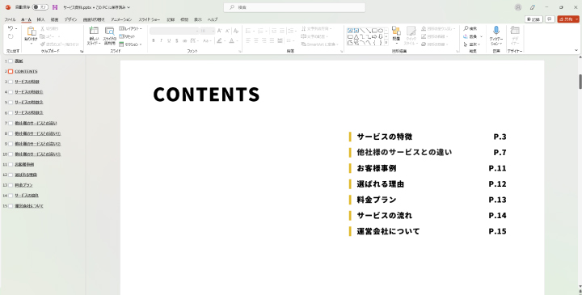Open the font size combo box
582x295 pixels.
pos(207,32)
